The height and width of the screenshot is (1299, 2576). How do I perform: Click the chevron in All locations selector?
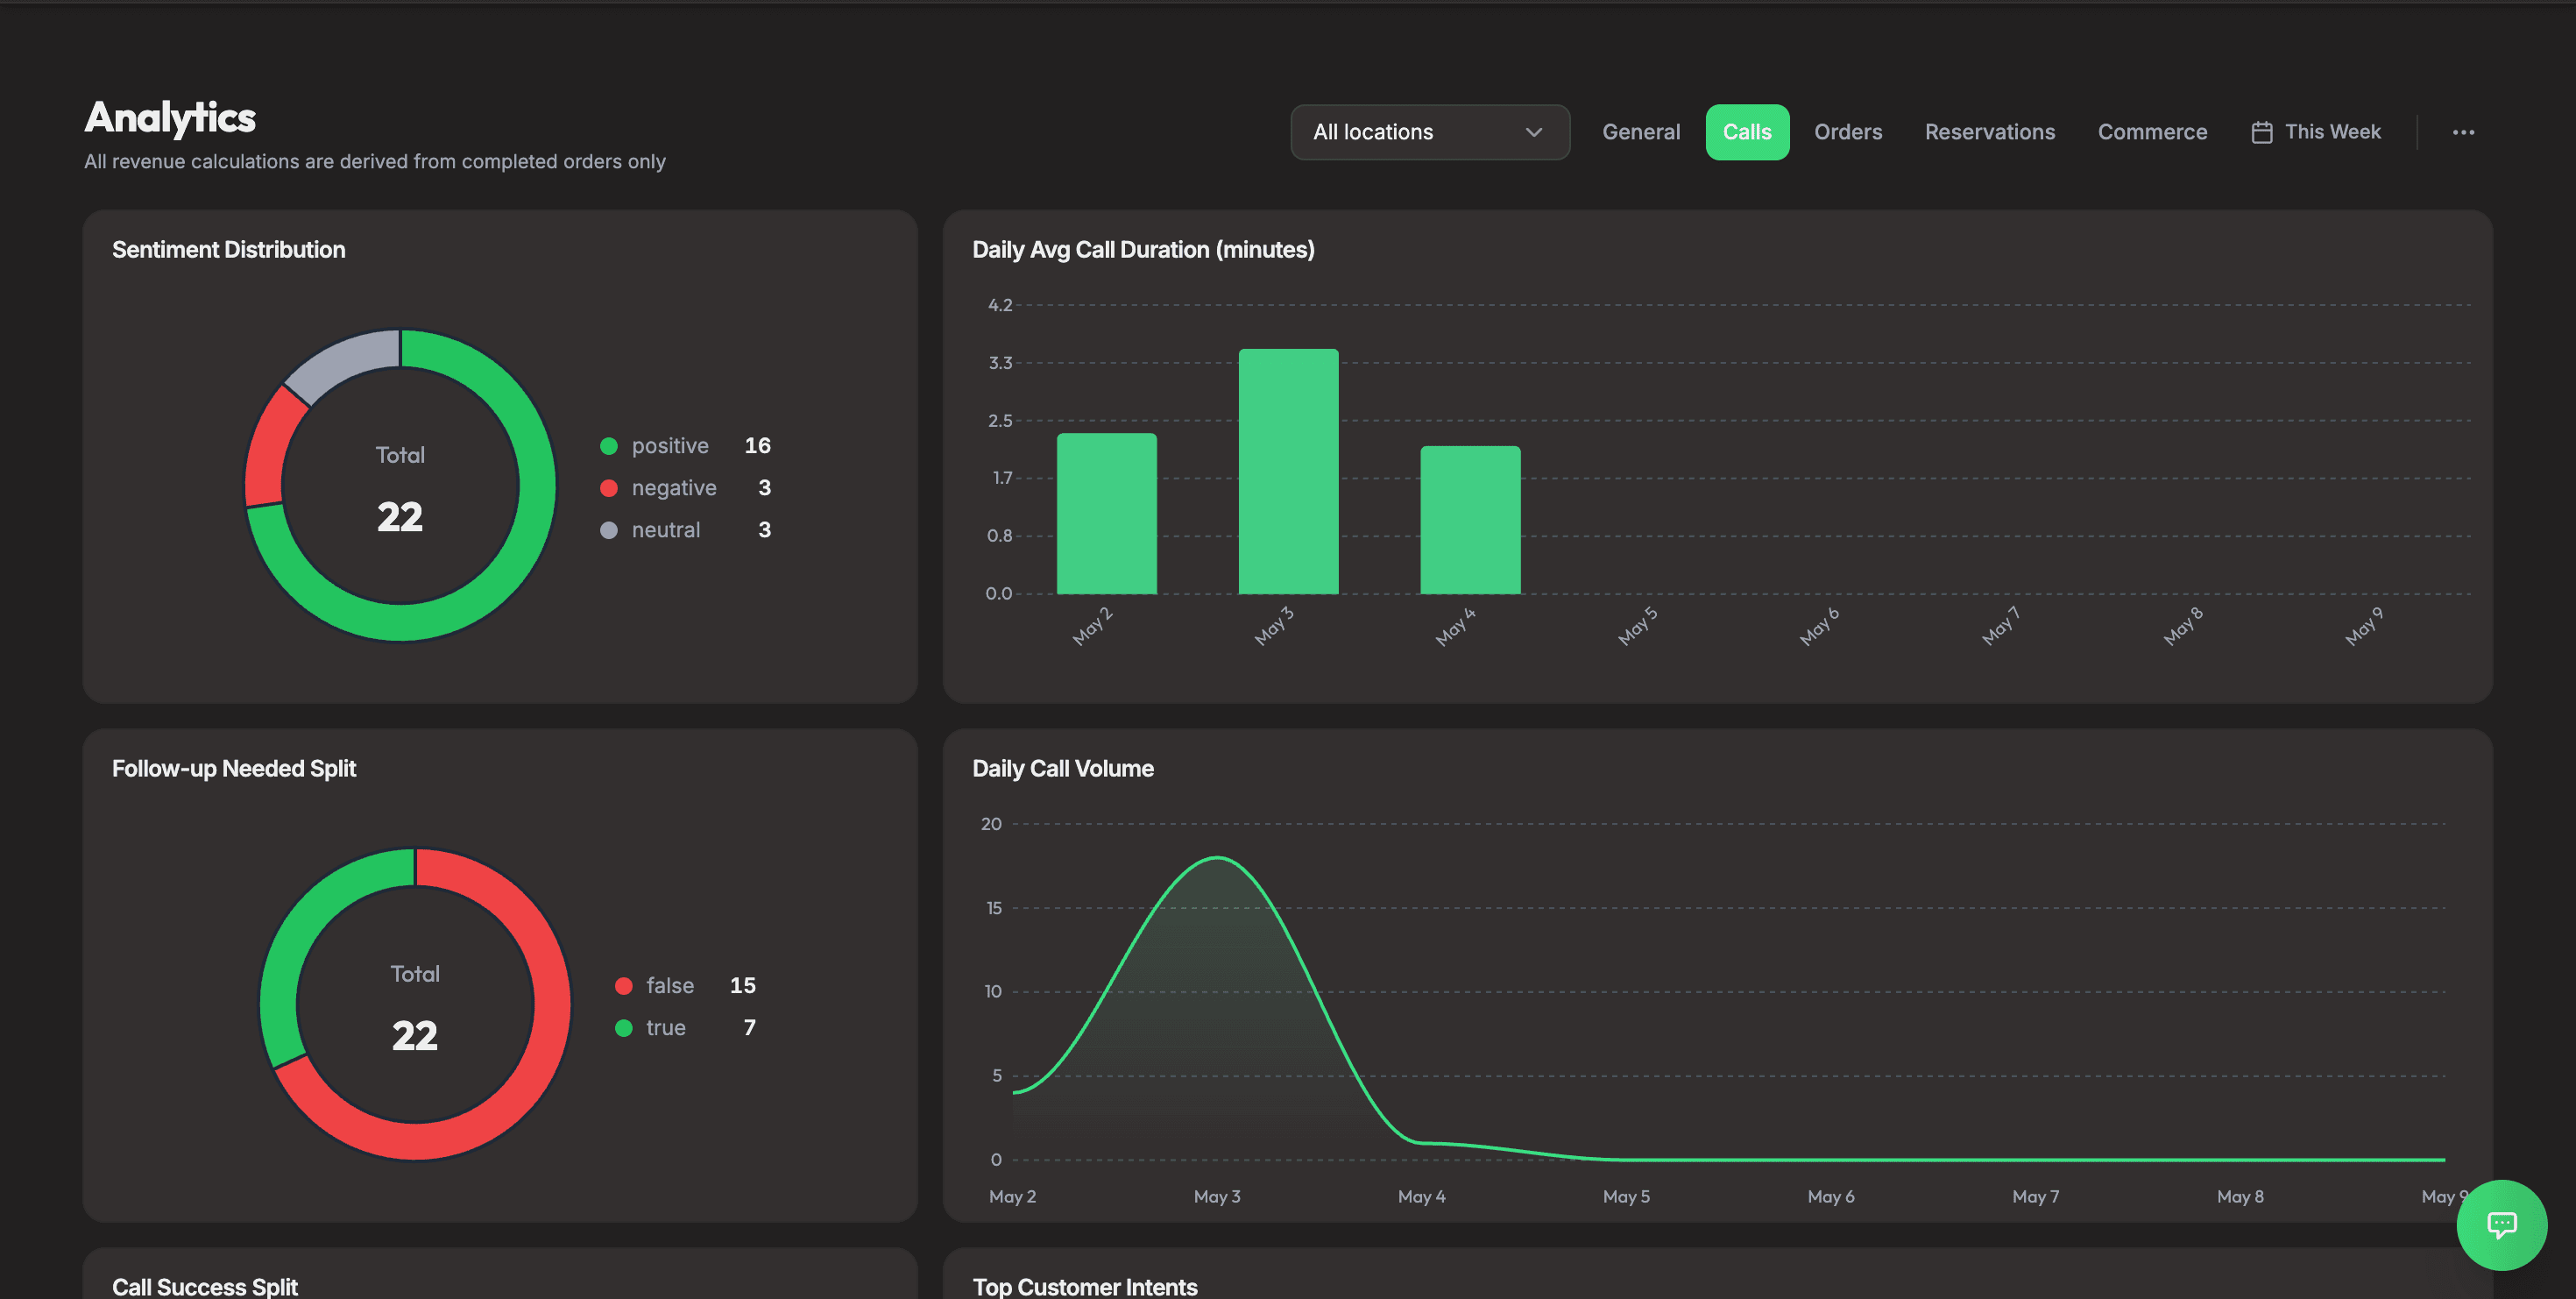pos(1533,132)
